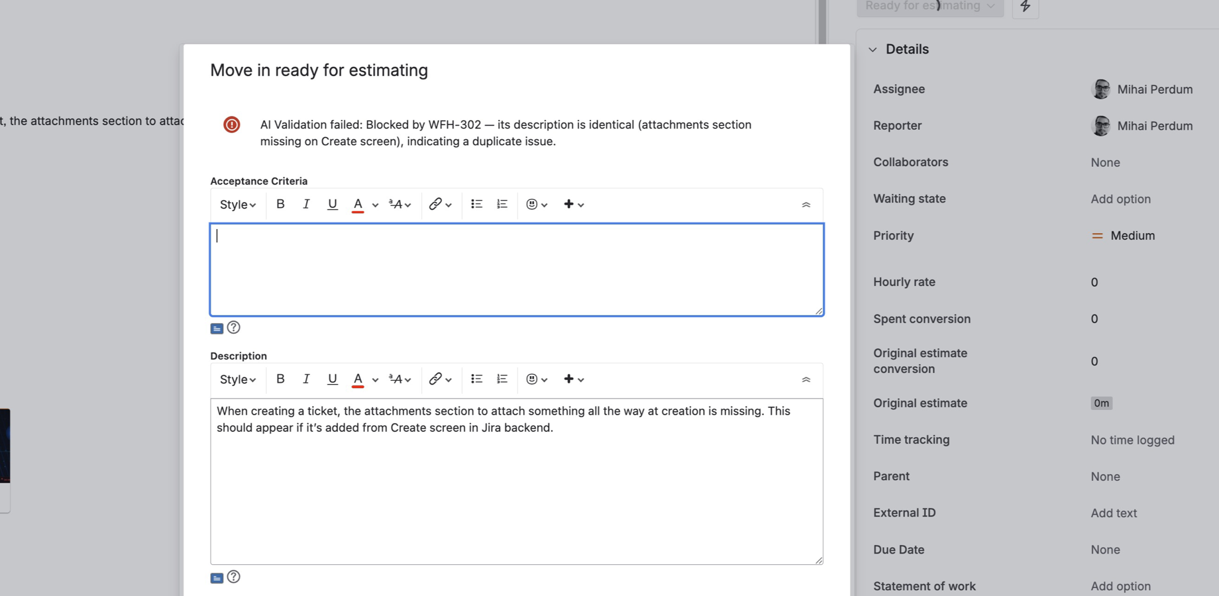Image resolution: width=1219 pixels, height=596 pixels.
Task: Insert a bulleted list in the Description field
Action: [x=476, y=378]
